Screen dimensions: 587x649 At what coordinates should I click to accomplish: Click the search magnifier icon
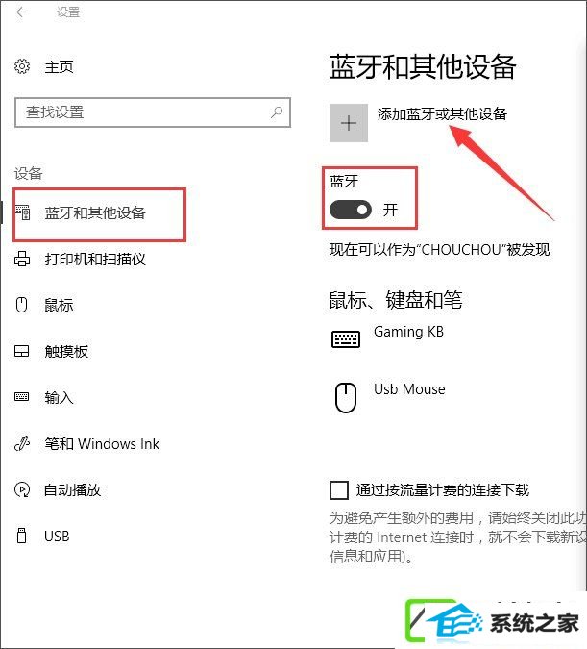277,112
